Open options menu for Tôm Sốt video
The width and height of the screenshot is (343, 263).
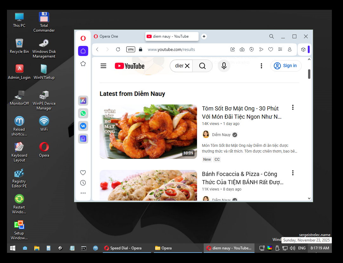pos(293,107)
